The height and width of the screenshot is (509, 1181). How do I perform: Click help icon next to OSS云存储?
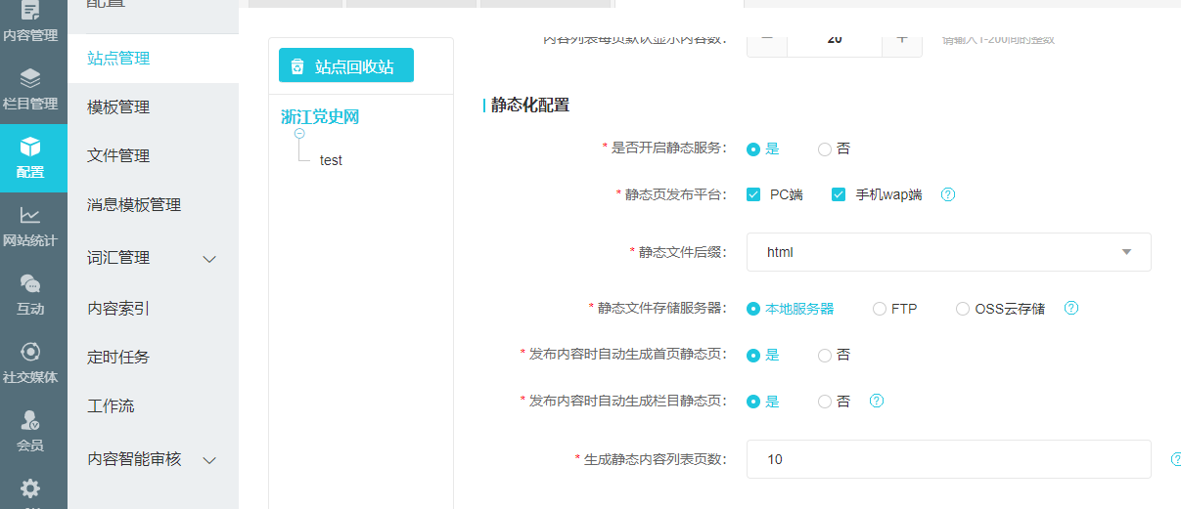point(1070,308)
